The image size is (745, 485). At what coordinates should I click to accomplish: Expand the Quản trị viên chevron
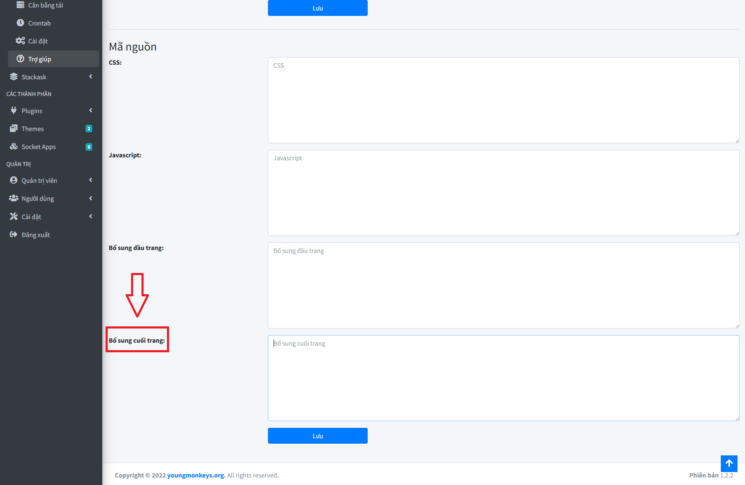[91, 180]
